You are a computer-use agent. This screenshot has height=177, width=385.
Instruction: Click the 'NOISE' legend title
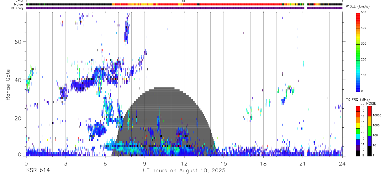click(371, 103)
